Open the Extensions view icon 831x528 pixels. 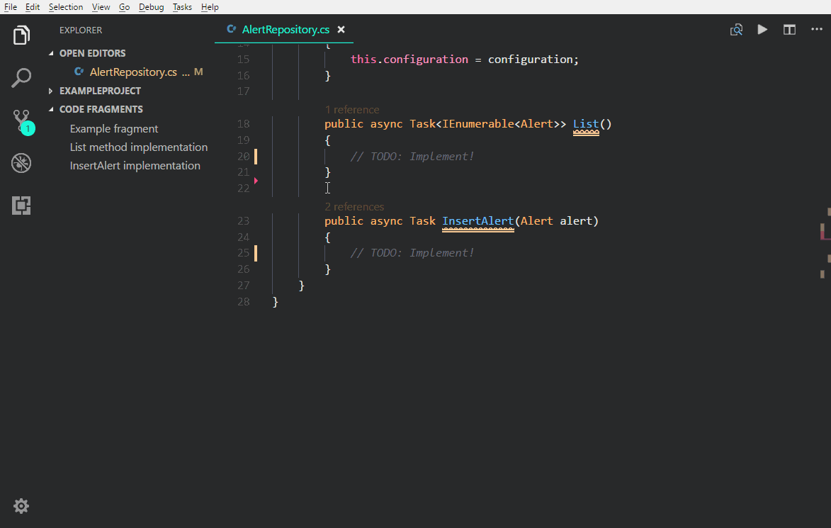(x=21, y=206)
